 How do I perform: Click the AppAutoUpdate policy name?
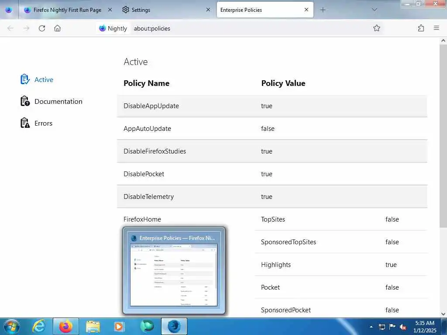147,129
